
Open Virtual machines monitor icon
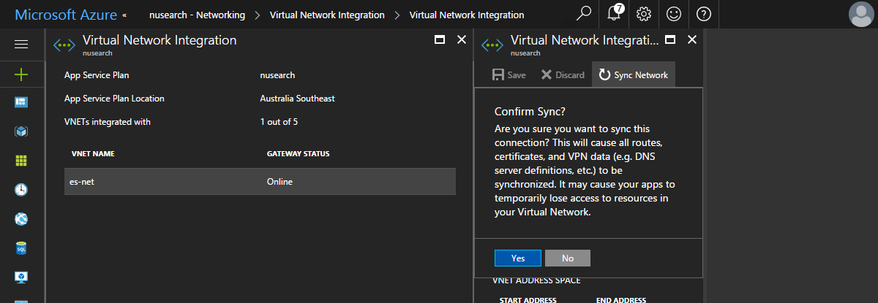(21, 277)
